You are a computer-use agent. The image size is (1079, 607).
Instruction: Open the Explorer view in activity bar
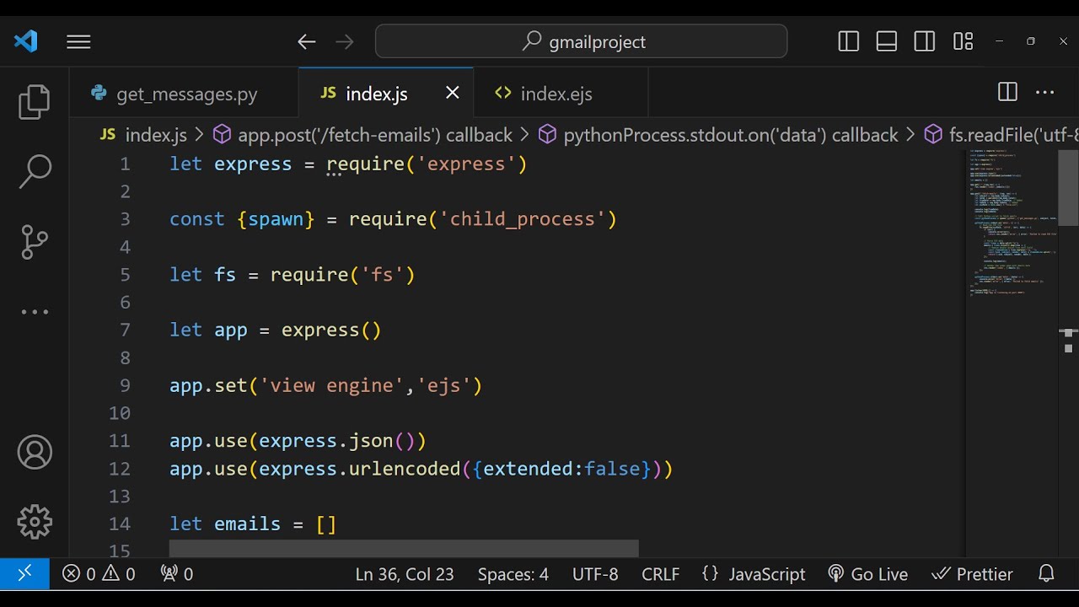coord(35,102)
